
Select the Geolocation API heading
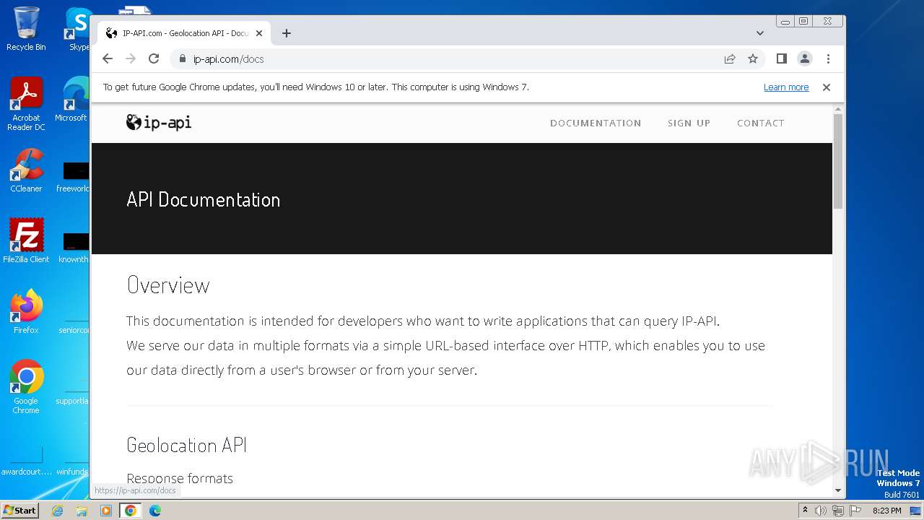click(186, 445)
